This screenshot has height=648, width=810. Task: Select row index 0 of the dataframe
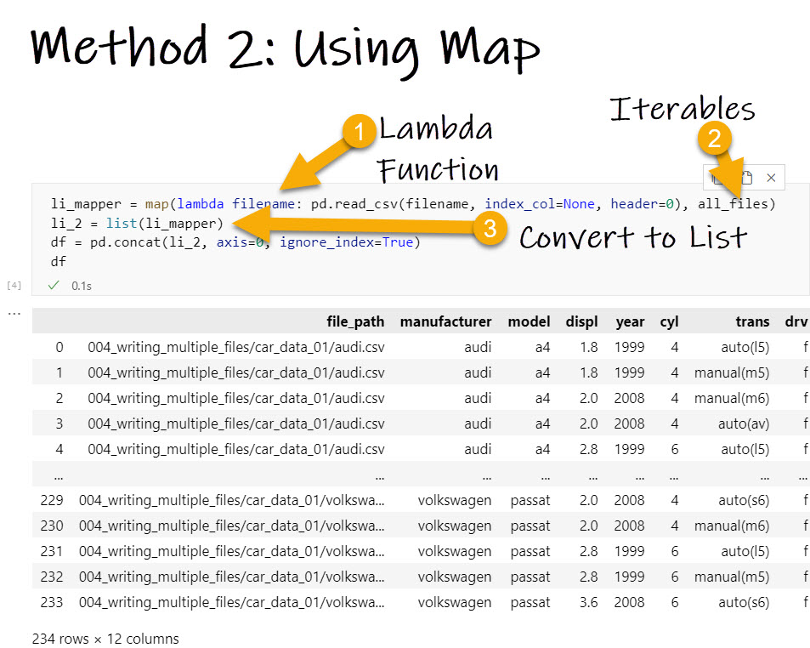click(x=57, y=347)
